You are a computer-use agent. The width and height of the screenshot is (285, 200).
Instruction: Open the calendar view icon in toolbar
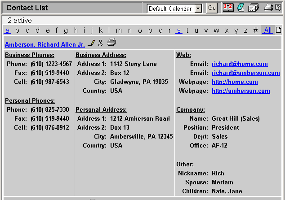(x=227, y=8)
